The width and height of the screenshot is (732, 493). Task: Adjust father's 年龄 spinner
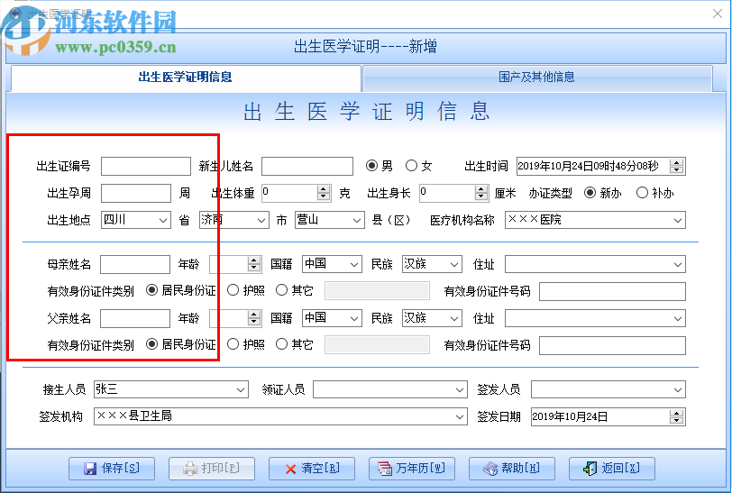tap(254, 318)
